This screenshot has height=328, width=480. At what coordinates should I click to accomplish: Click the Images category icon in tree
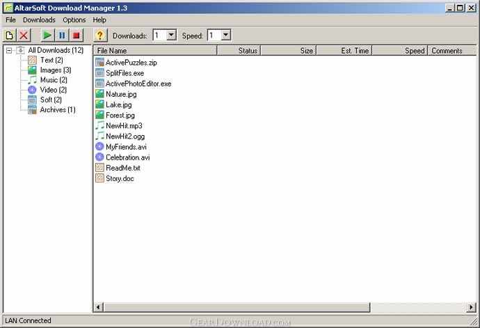pyautogui.click(x=32, y=70)
